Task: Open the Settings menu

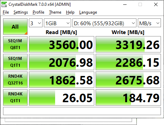Action: pos(21,12)
